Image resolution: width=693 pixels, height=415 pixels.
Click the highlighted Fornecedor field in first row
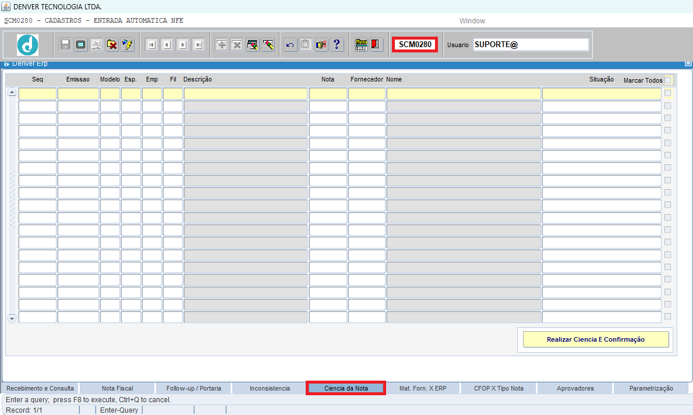367,93
